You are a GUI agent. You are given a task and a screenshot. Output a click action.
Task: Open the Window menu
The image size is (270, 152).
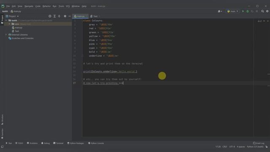76,6
